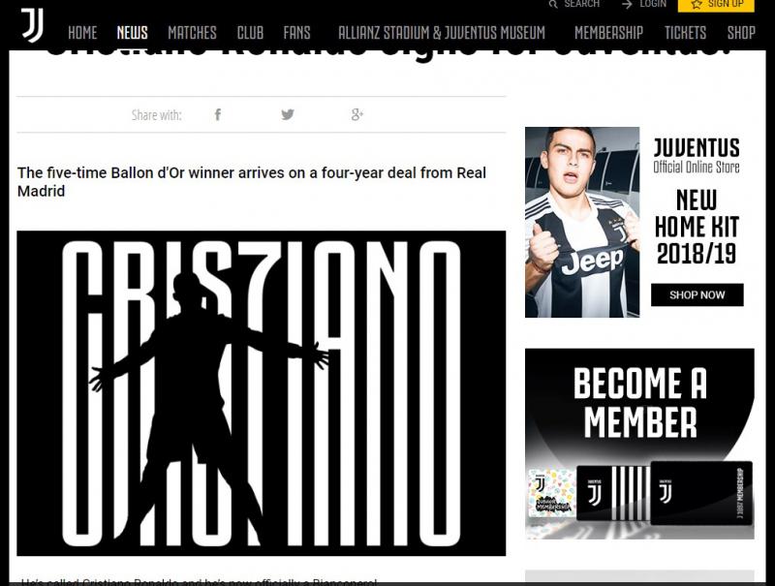Open the Shop menu
This screenshot has width=775, height=586.
(741, 33)
